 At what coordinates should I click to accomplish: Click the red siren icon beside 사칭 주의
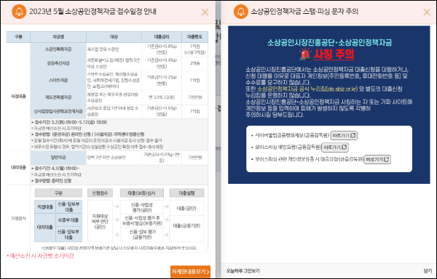(x=305, y=54)
